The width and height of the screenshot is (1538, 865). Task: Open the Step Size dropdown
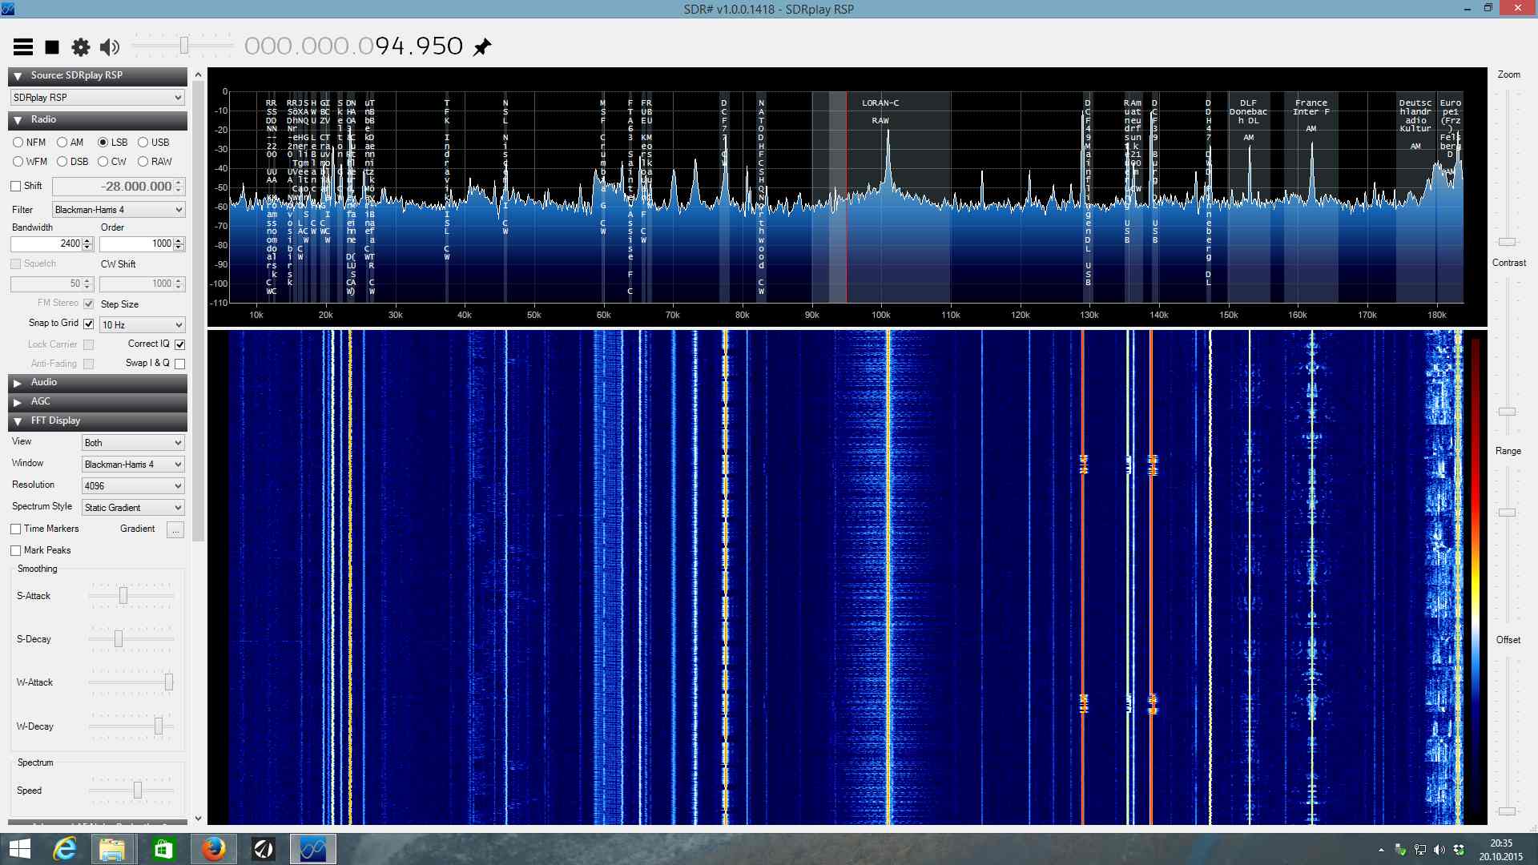point(143,325)
